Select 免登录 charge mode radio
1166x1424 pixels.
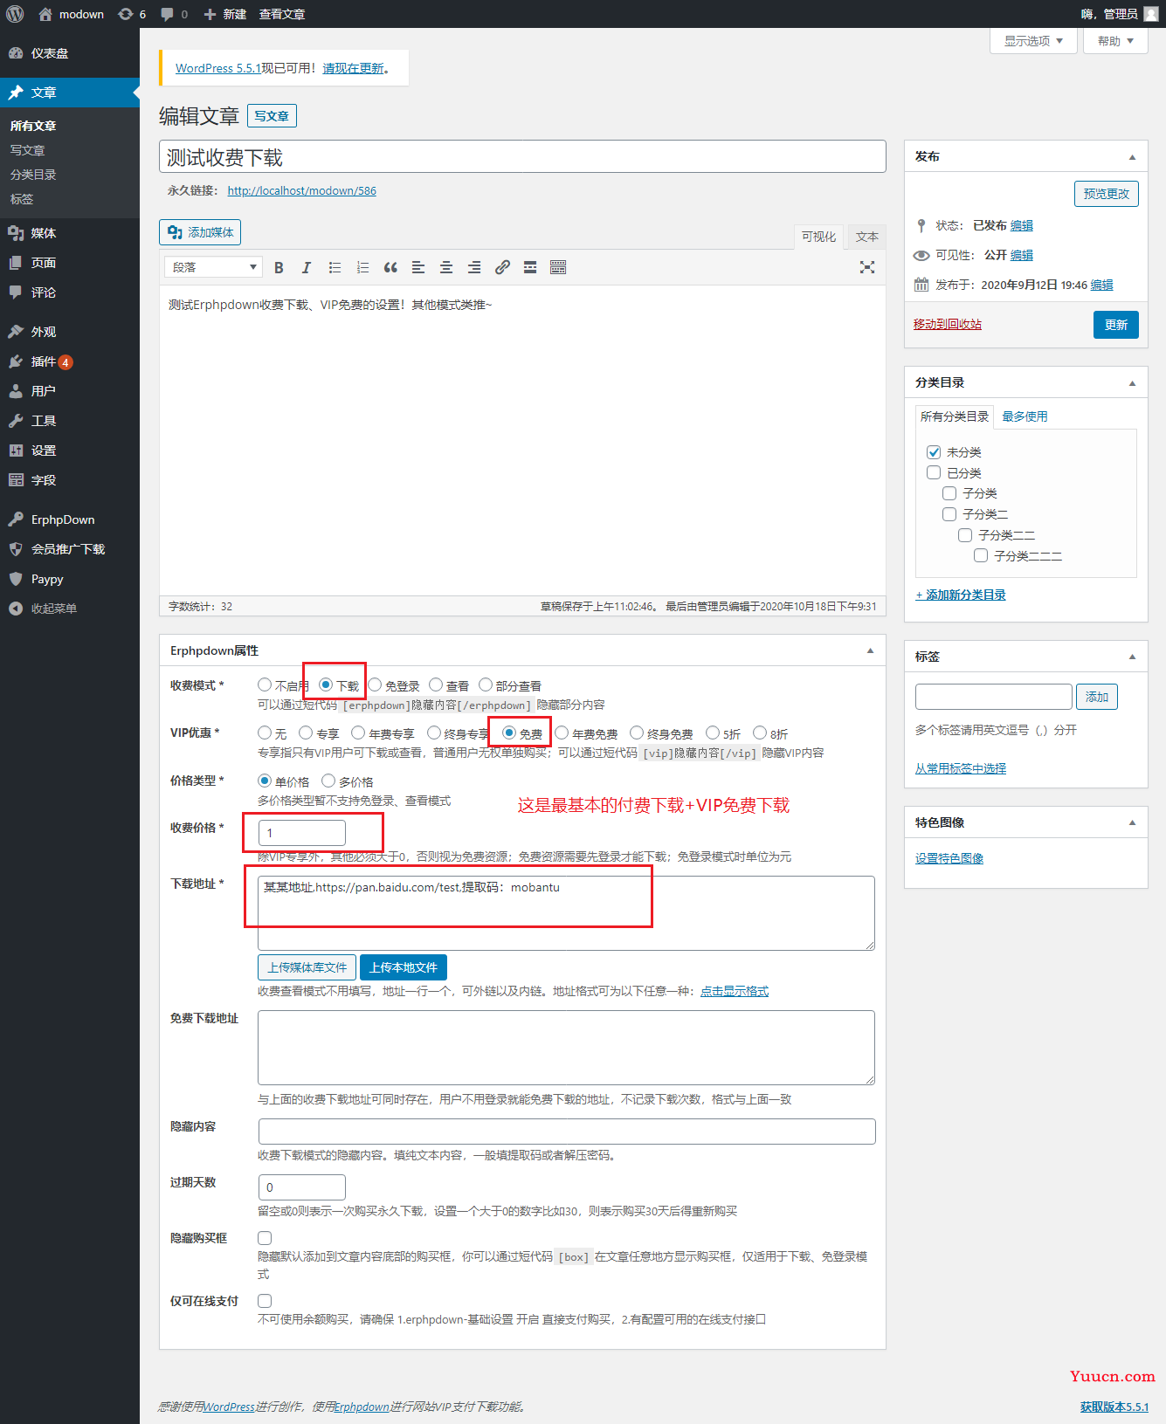tap(375, 684)
